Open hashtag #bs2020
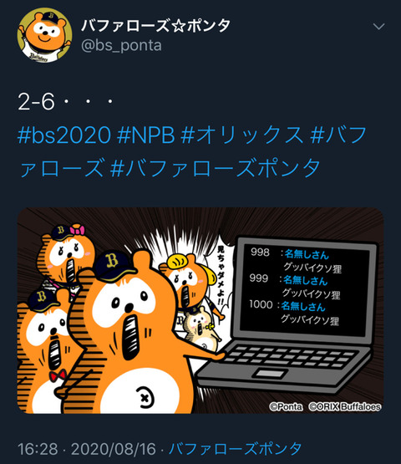This screenshot has width=401, height=464. pos(64,135)
